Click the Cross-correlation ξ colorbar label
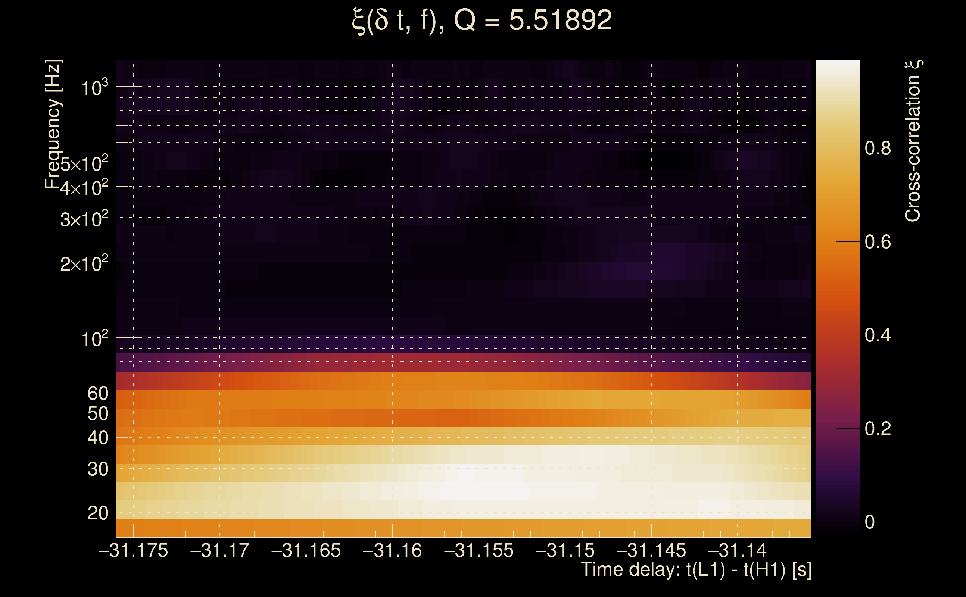 [913, 141]
